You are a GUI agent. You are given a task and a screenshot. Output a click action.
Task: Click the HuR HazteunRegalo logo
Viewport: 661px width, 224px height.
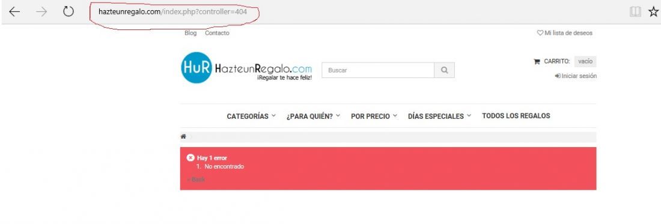click(x=246, y=68)
